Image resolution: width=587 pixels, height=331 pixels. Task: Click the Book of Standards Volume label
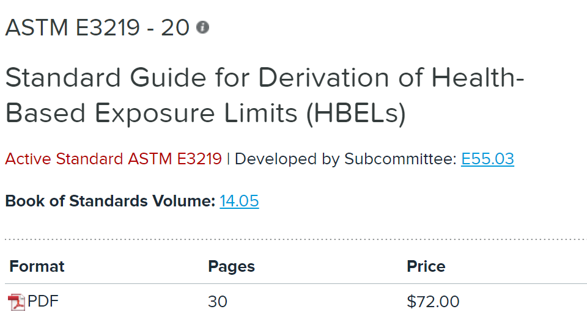(110, 201)
